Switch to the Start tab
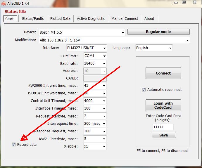 click(10, 19)
